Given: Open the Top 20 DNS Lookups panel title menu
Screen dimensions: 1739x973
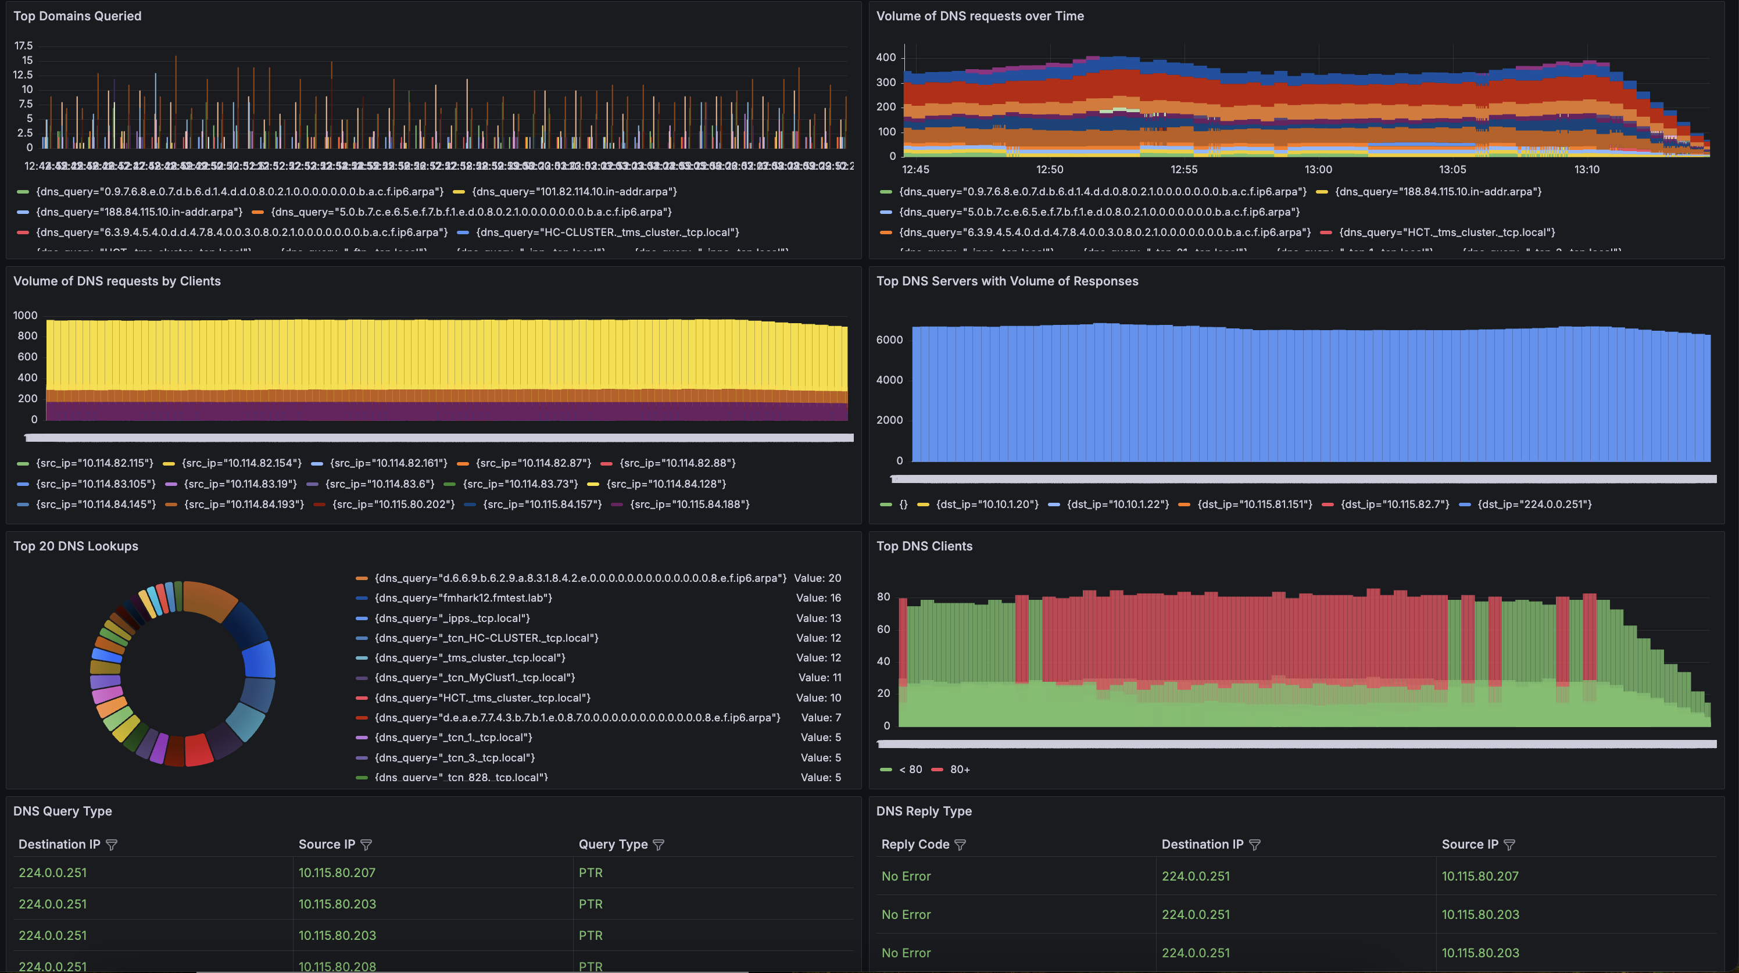Looking at the screenshot, I should coord(76,546).
